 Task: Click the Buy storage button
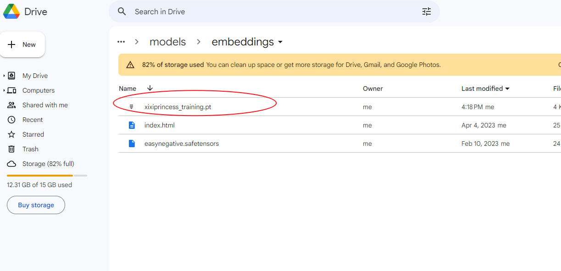pyautogui.click(x=36, y=205)
